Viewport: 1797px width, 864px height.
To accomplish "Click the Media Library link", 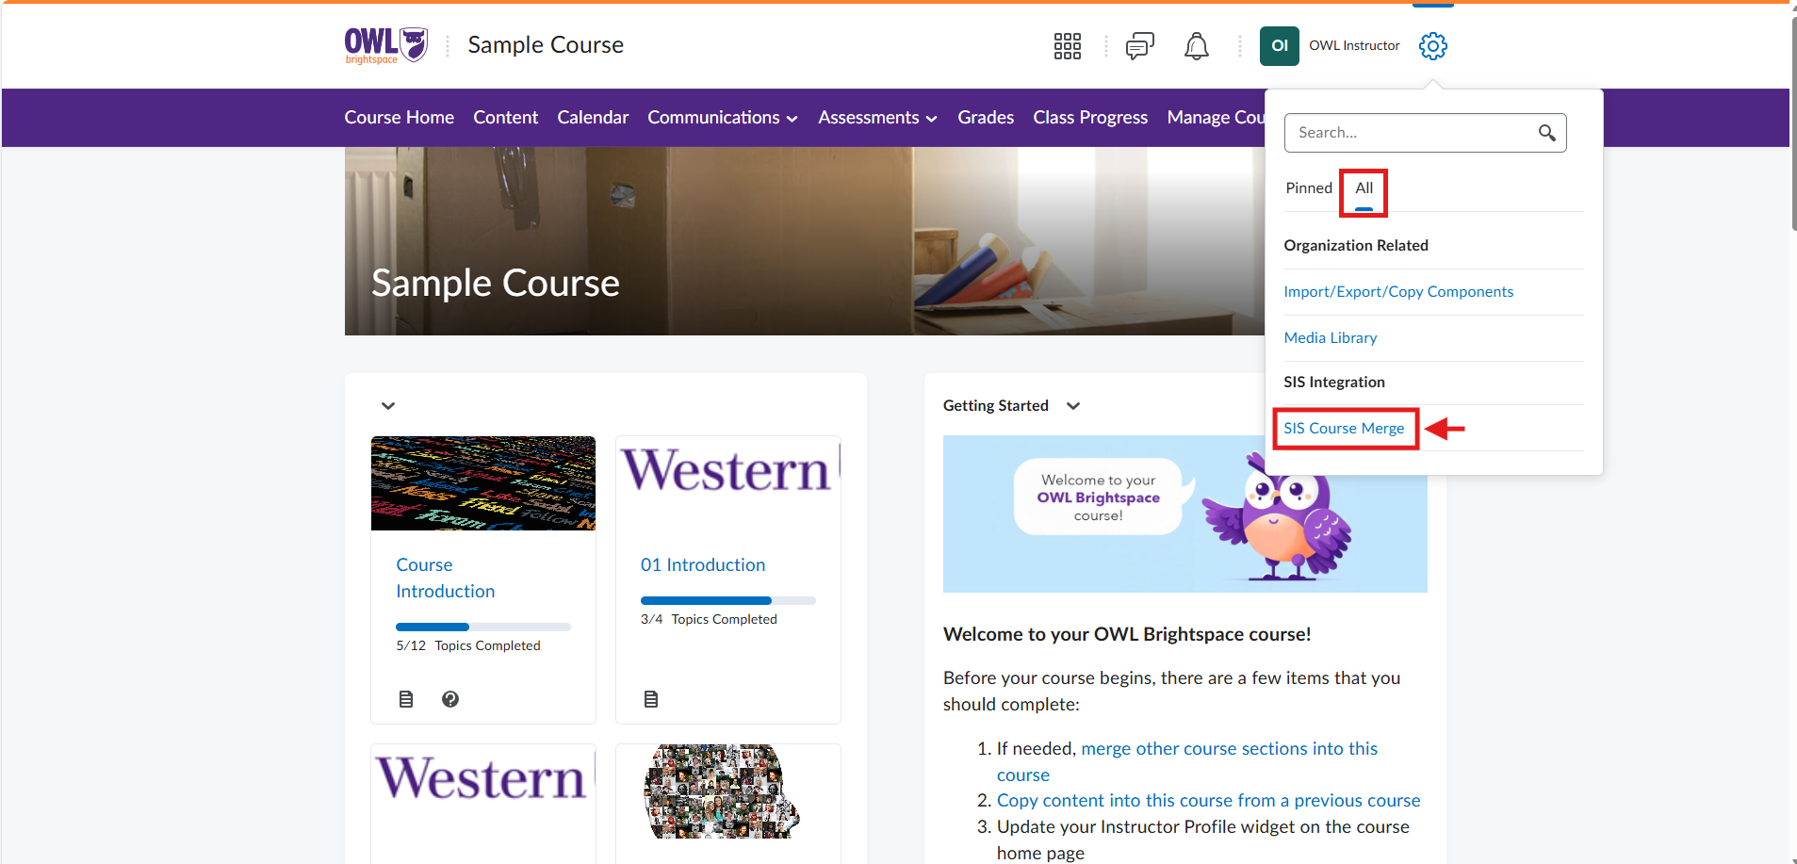I will pos(1330,337).
